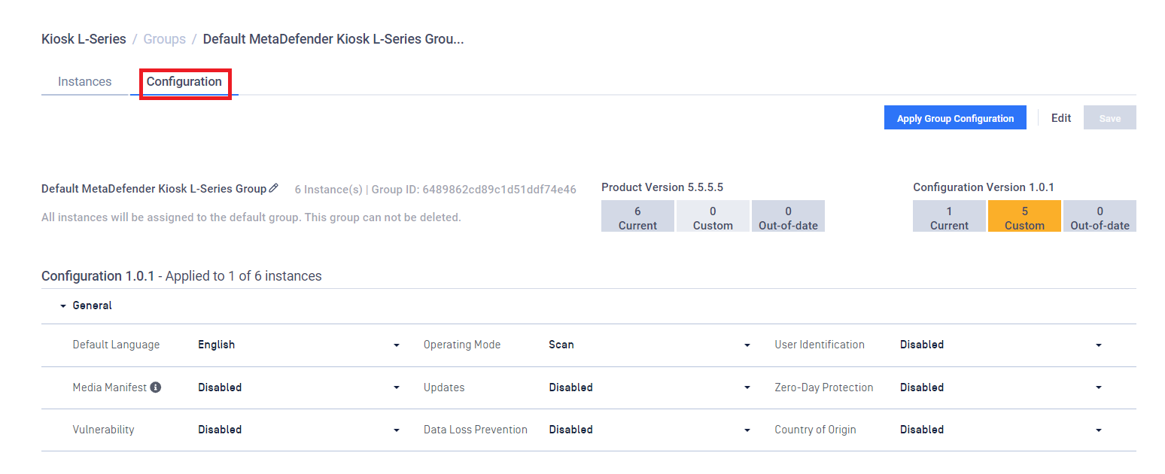Select Product Version 0 Custom box

pos(713,216)
